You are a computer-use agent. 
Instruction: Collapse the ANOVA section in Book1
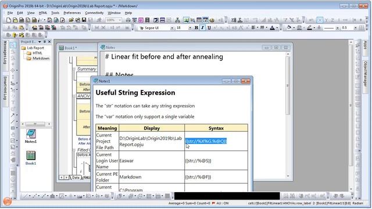(74, 96)
